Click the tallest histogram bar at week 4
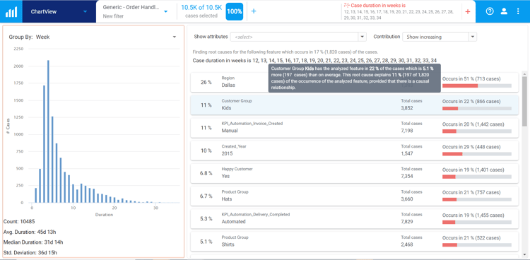The image size is (530, 260). pyautogui.click(x=48, y=131)
